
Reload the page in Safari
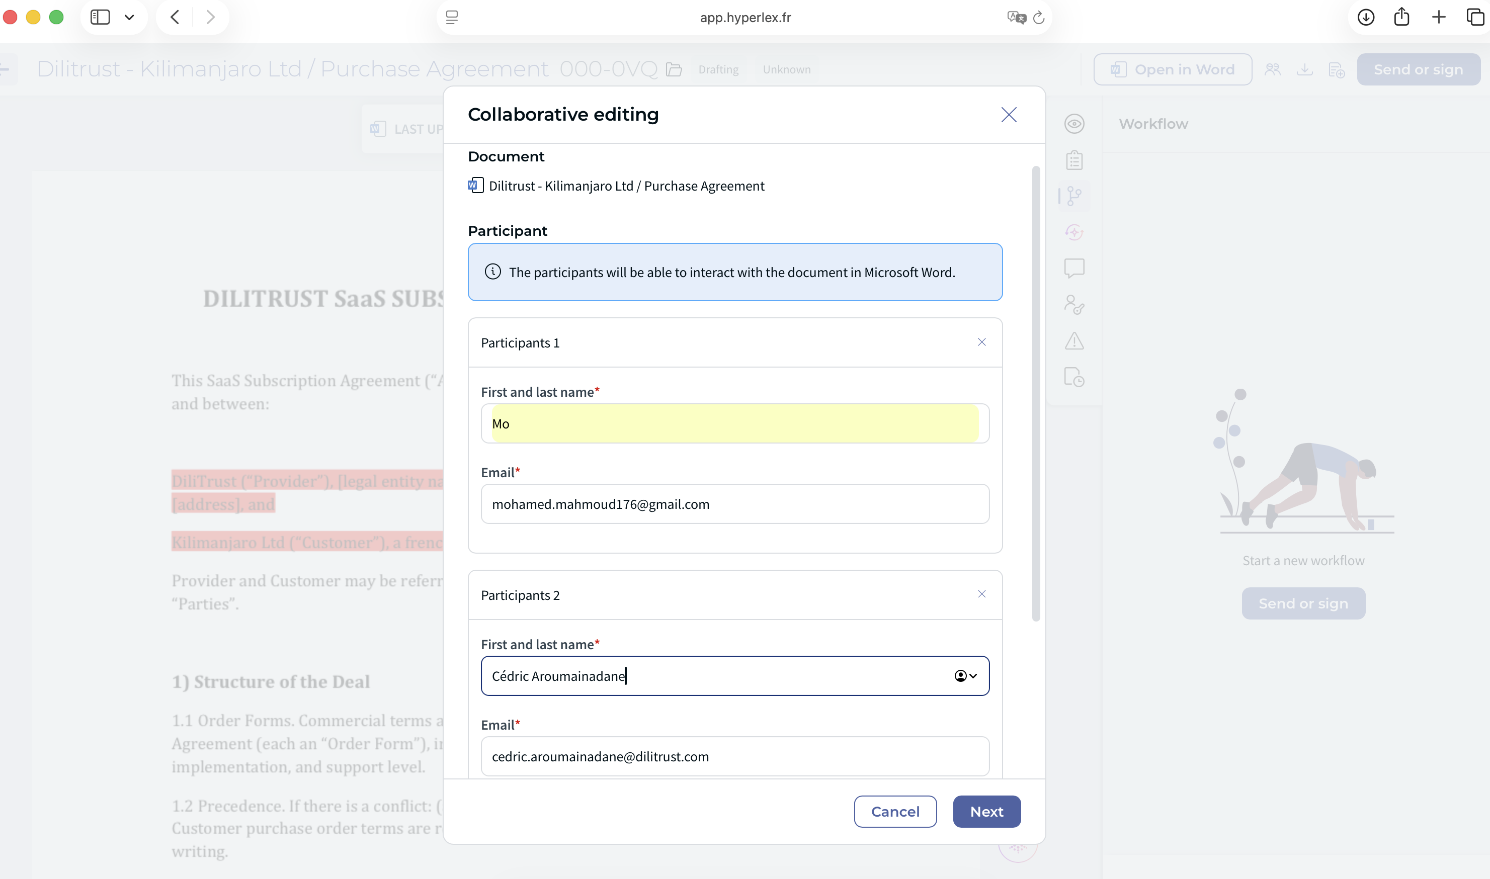1038,18
